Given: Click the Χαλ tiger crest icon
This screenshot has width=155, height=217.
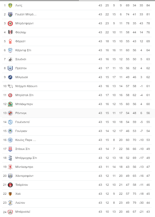Looking at the screenshot, I should tap(10, 194).
